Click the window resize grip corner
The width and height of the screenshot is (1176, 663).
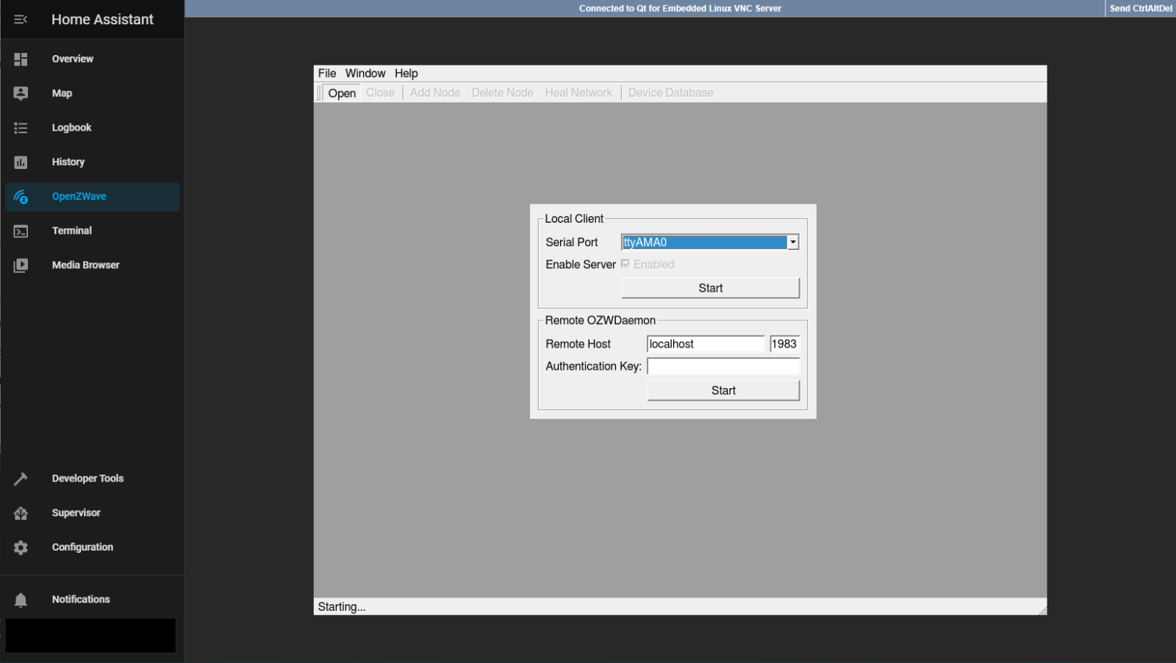1042,610
